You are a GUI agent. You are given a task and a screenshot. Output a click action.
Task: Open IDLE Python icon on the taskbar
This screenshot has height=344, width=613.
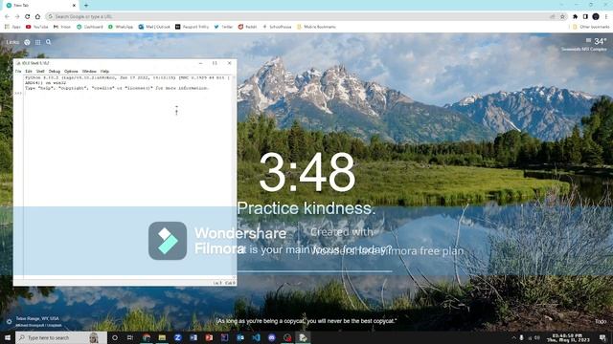pyautogui.click(x=303, y=337)
